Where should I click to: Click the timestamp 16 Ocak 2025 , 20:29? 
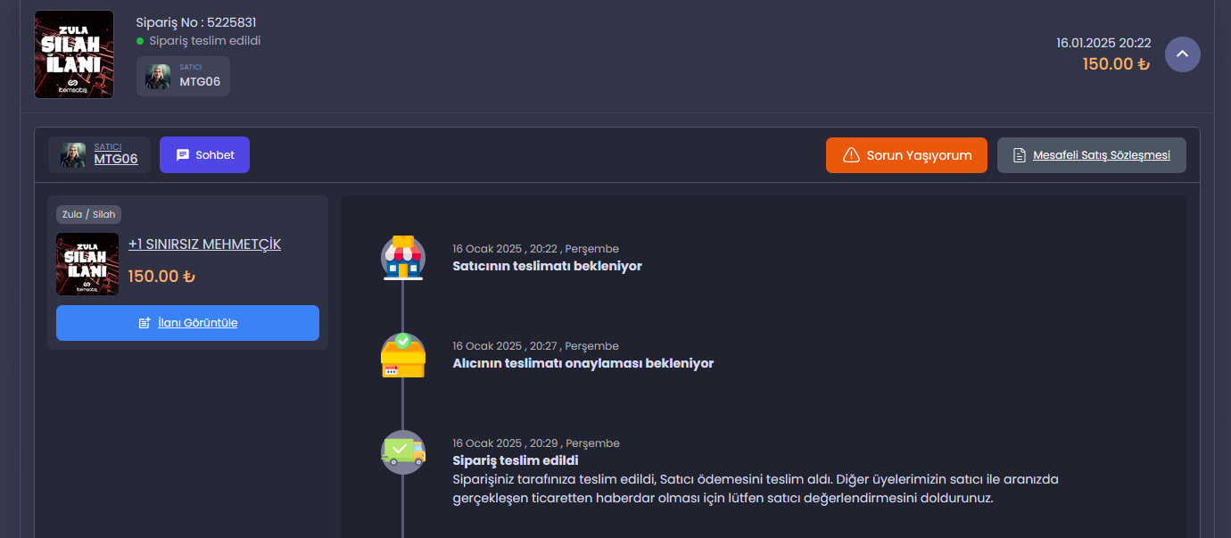(536, 443)
